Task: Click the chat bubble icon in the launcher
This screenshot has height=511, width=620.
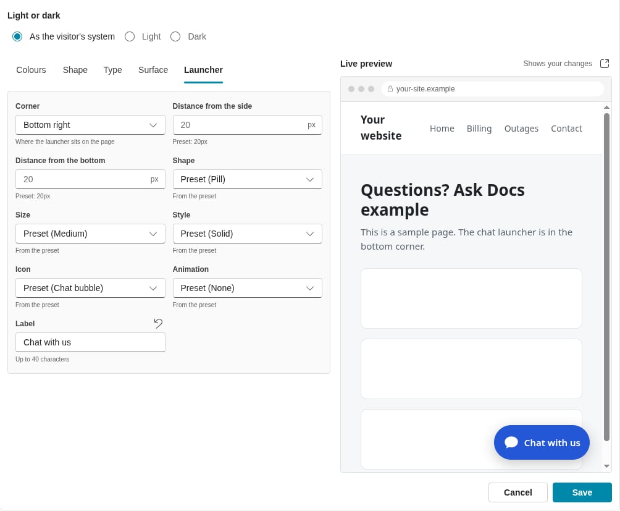Action: pyautogui.click(x=511, y=442)
